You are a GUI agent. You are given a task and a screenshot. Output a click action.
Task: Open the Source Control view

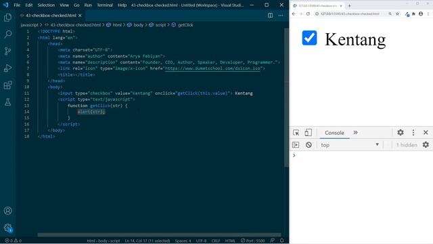click(x=7, y=52)
